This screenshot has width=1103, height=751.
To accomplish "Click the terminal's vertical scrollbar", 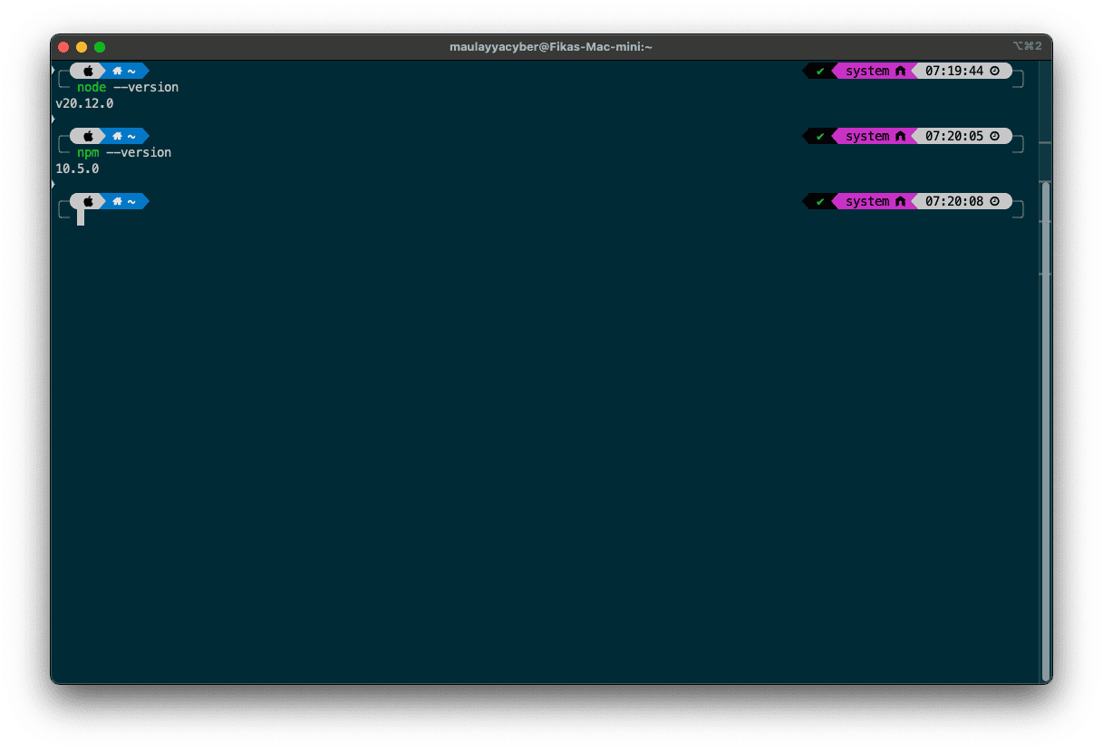I will pos(1045,426).
